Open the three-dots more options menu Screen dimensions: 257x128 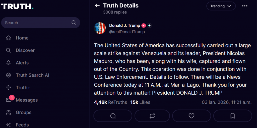tap(245, 6)
